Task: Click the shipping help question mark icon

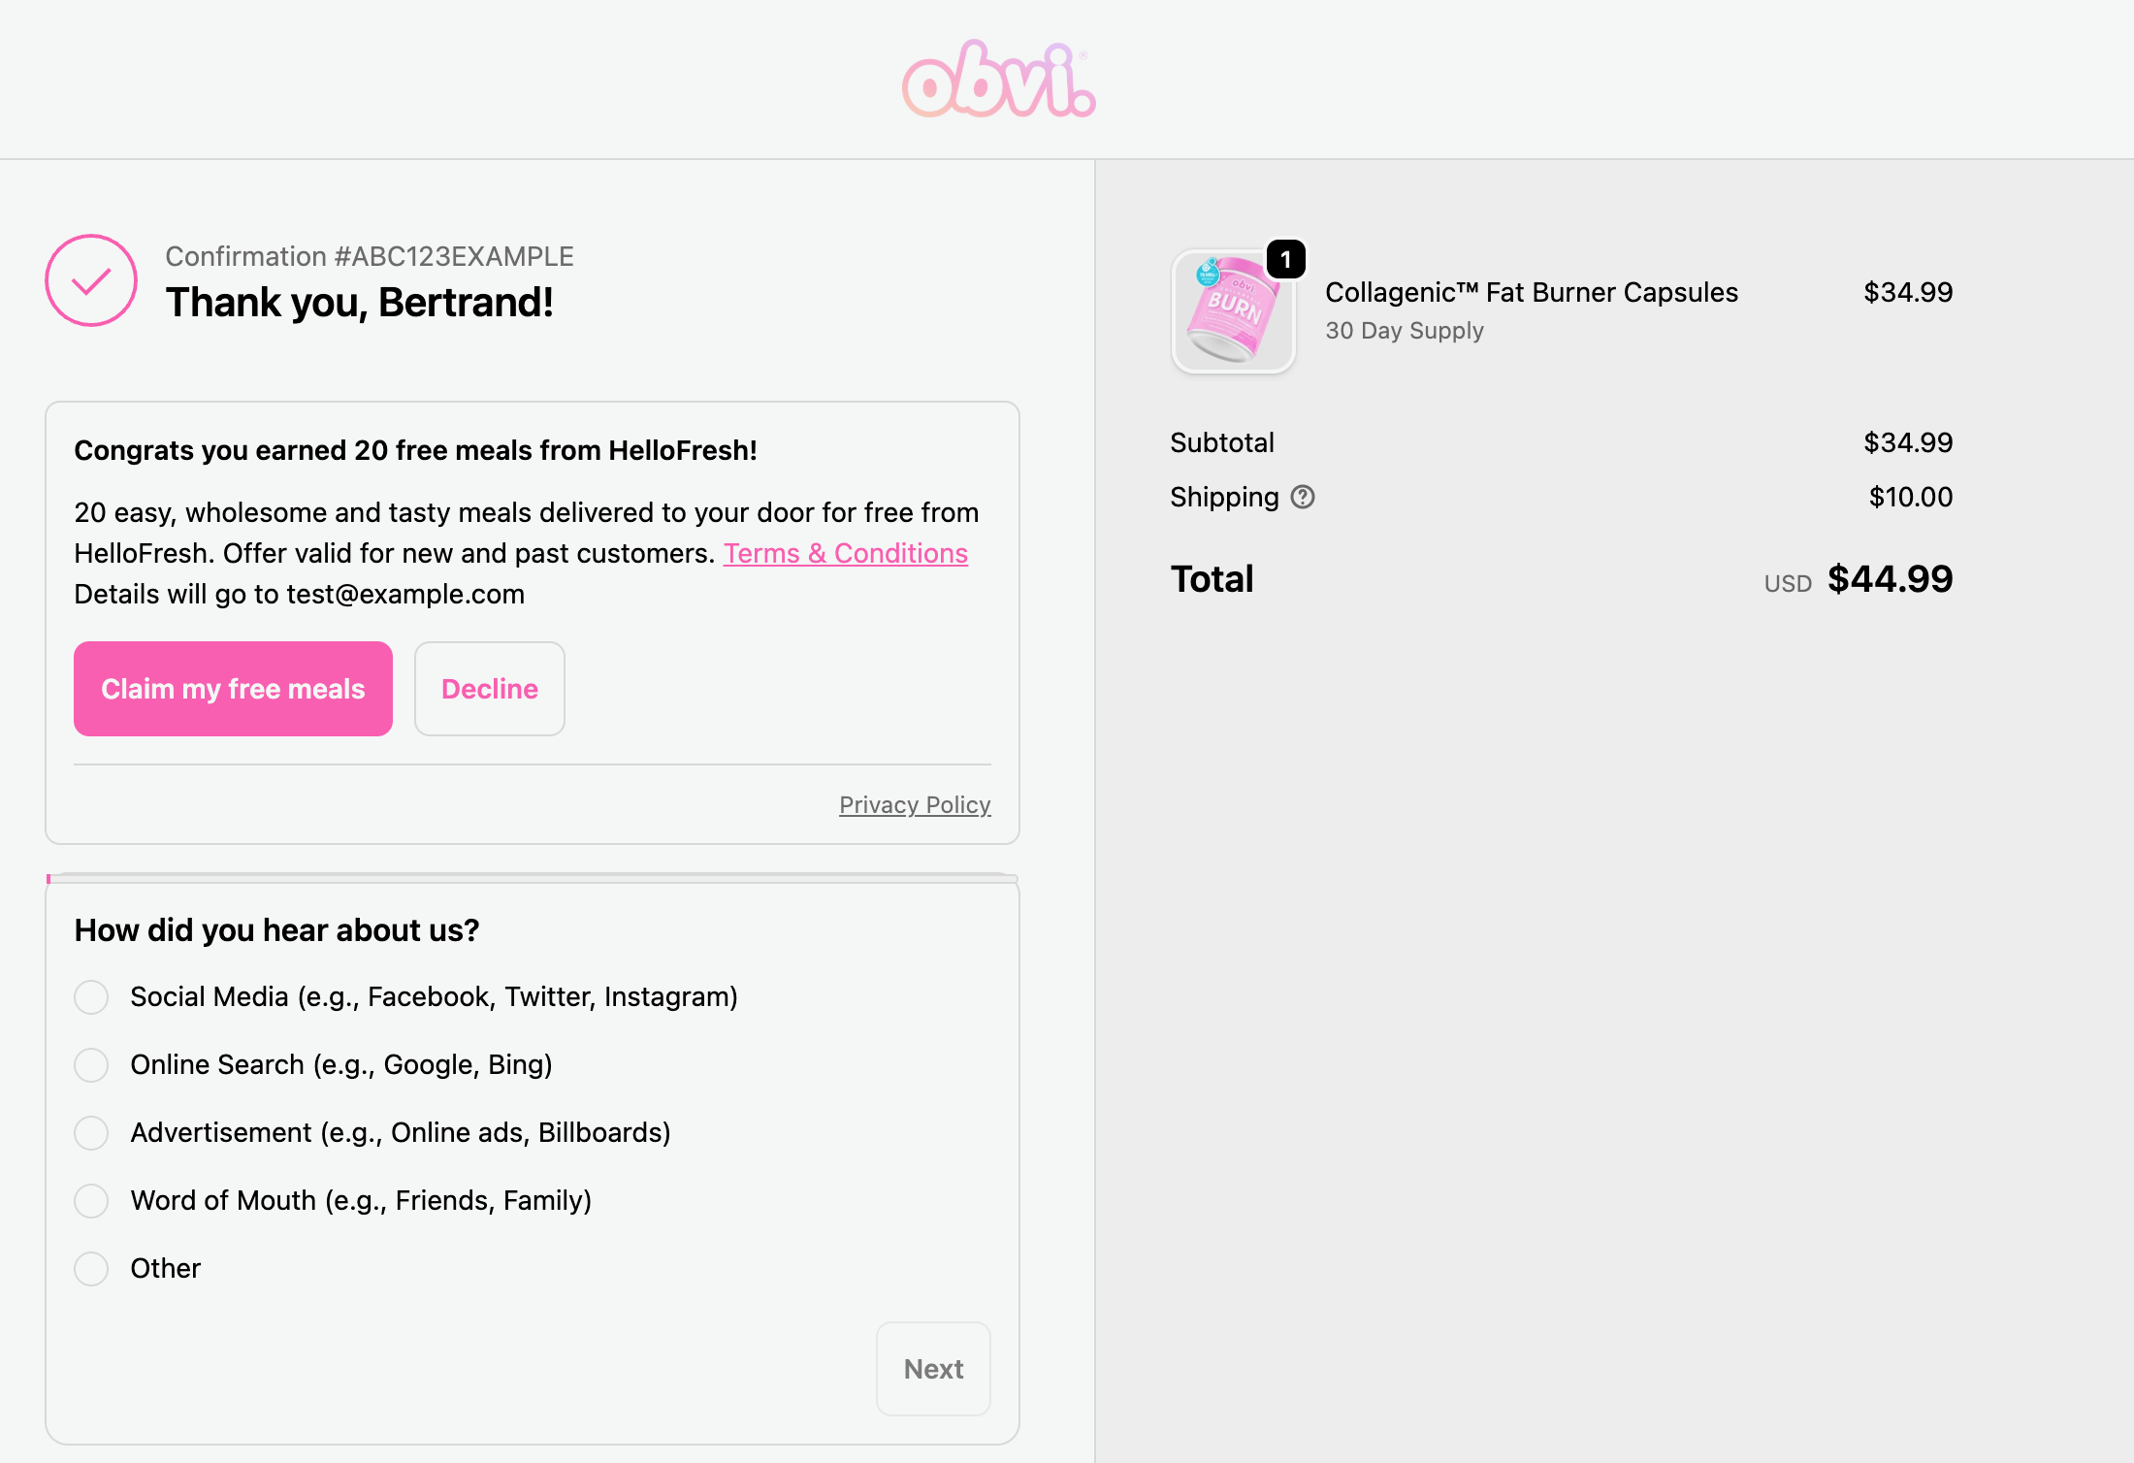Action: pos(1303,497)
